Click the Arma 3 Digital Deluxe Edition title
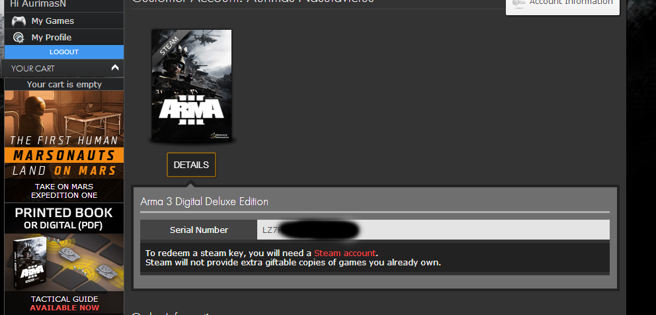Image resolution: width=656 pixels, height=315 pixels. [x=204, y=201]
